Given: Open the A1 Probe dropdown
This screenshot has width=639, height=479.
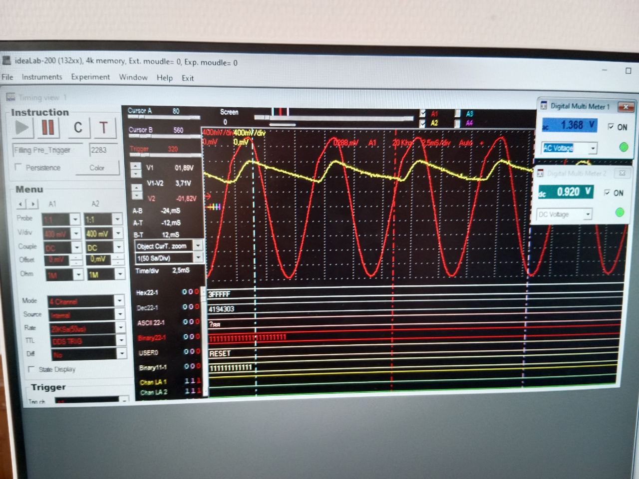Looking at the screenshot, I should [x=75, y=219].
